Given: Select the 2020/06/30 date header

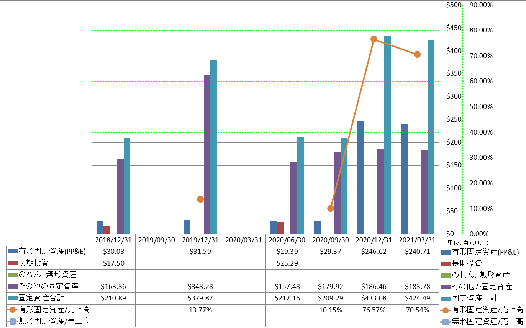Looking at the screenshot, I should coord(287,240).
